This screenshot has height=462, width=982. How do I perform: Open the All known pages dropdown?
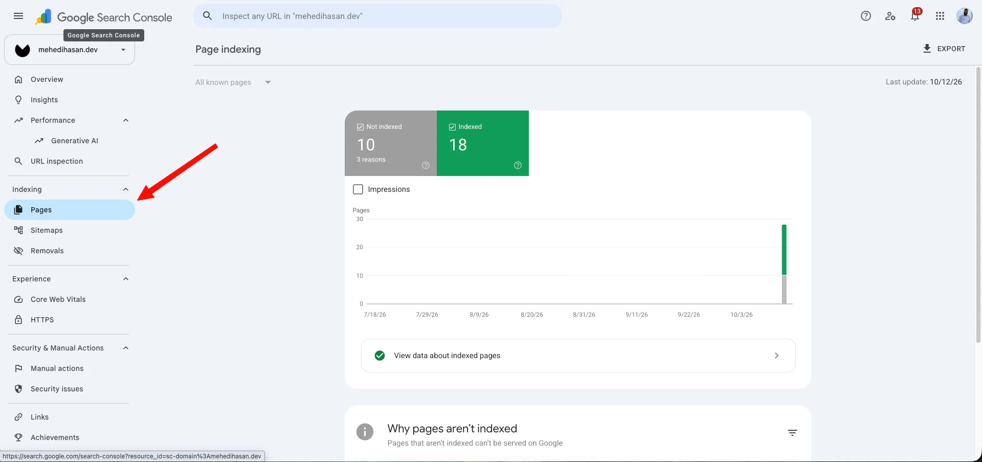click(233, 82)
